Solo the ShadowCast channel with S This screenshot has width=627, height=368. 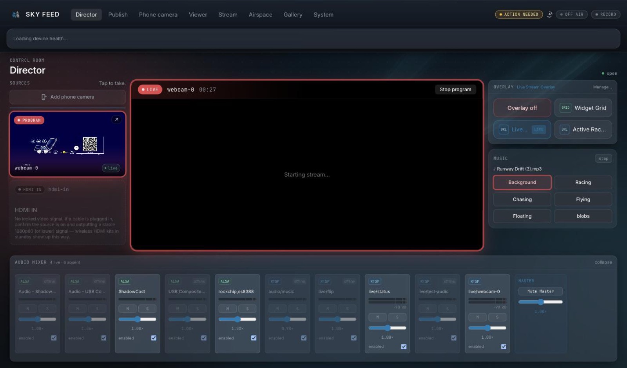tap(147, 309)
